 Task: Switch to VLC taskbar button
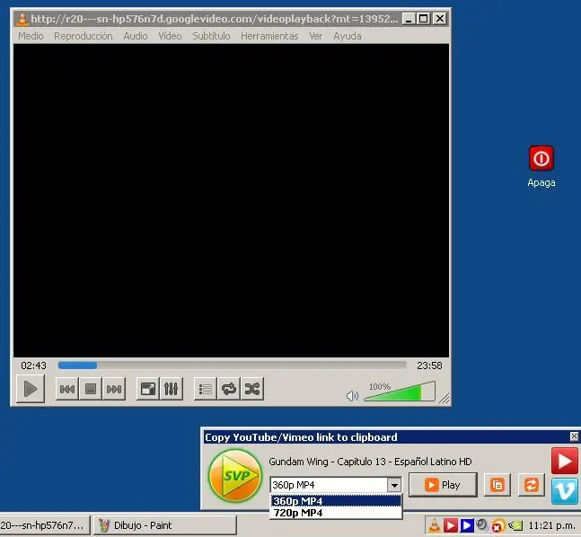tap(45, 525)
